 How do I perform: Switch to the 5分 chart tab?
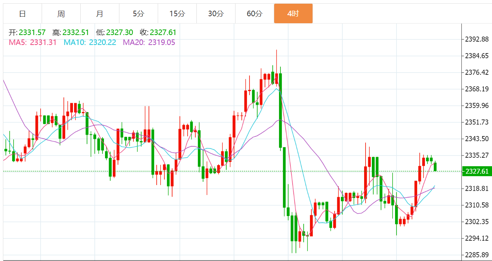pos(139,14)
